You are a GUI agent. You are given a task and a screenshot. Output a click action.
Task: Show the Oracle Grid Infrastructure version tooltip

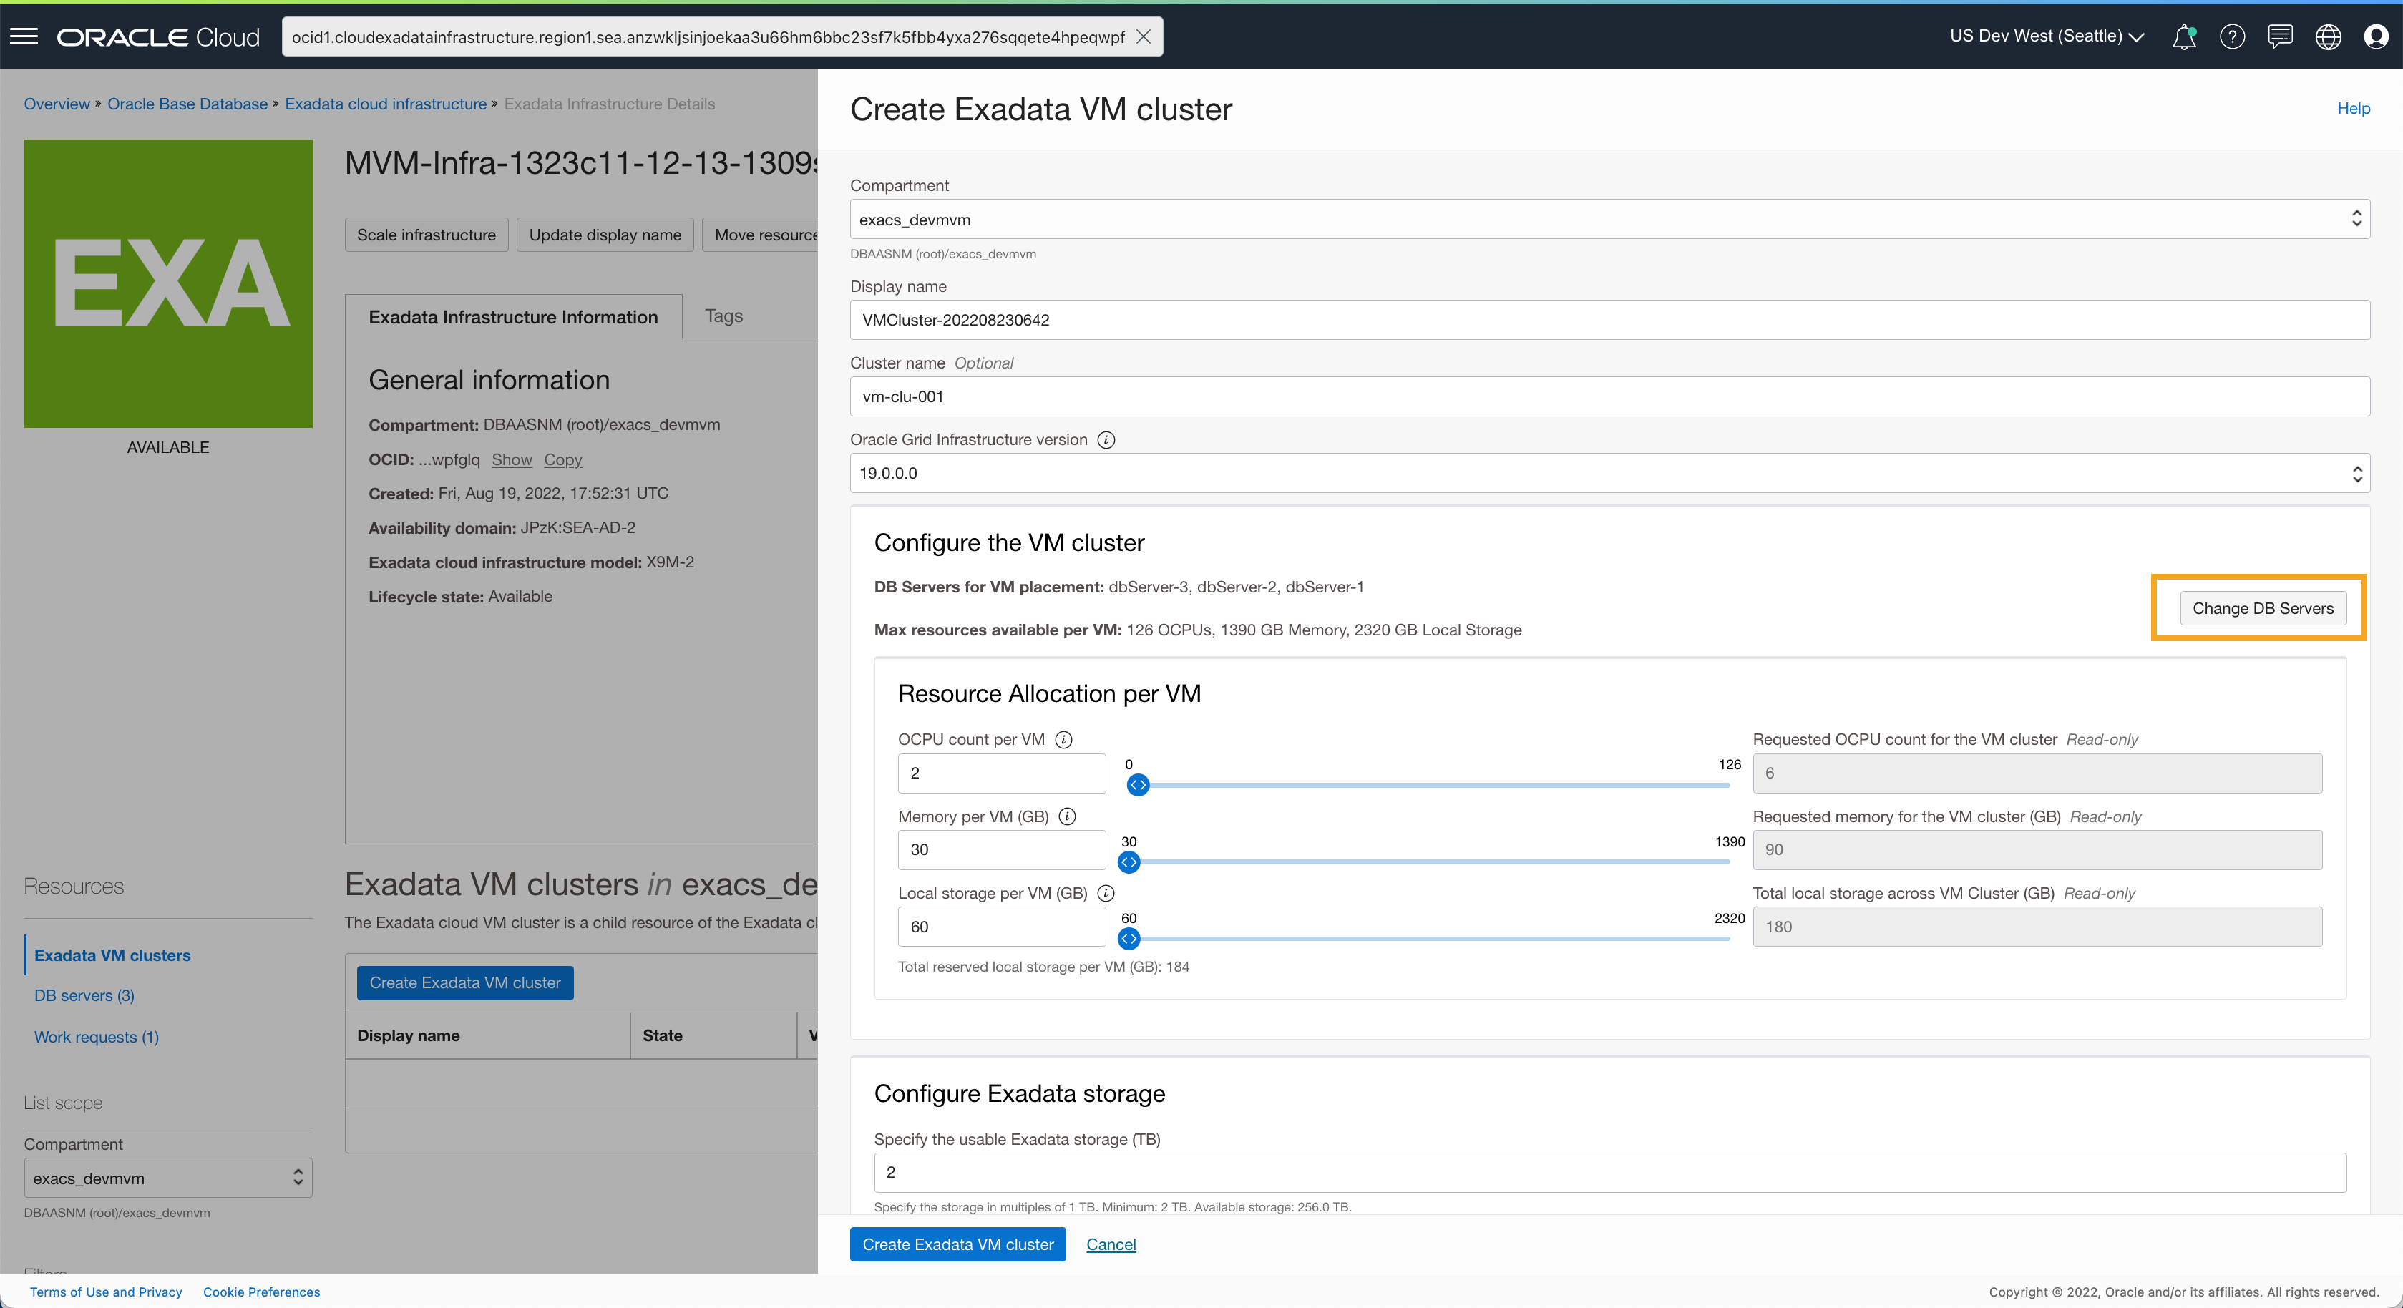[1106, 440]
